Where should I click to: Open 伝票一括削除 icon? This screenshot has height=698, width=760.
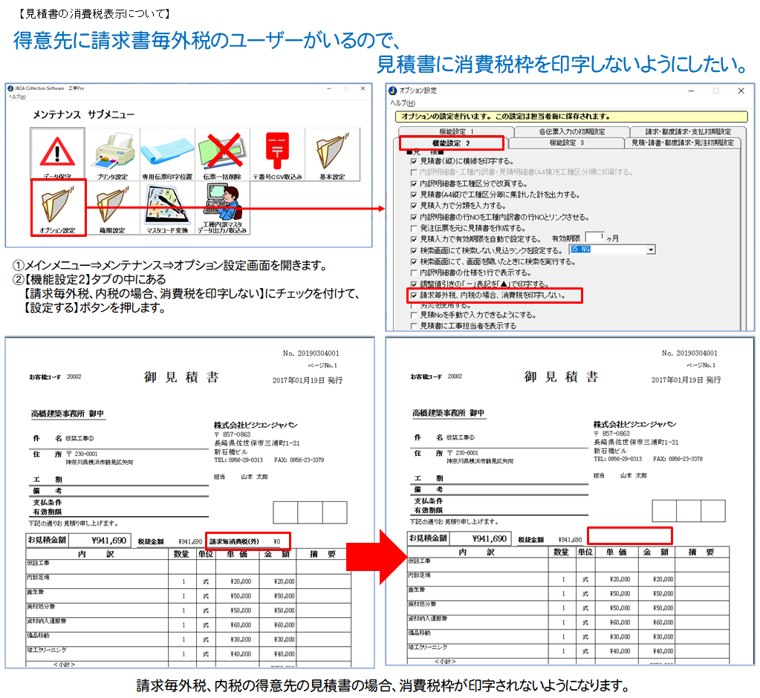click(x=222, y=154)
